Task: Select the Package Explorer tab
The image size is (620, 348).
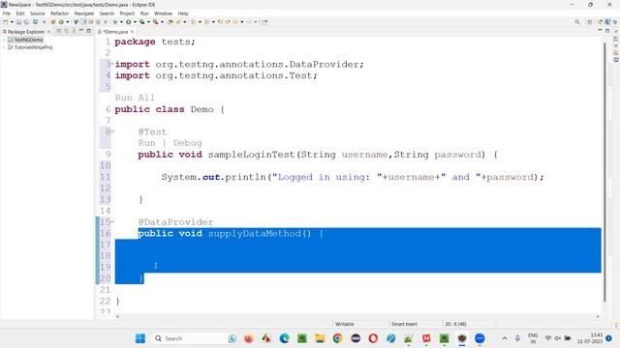Action: coord(26,32)
